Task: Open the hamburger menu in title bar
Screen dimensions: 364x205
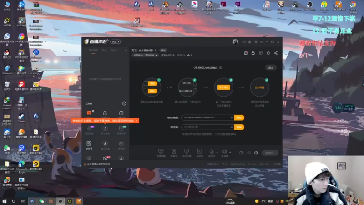Action: [x=261, y=42]
